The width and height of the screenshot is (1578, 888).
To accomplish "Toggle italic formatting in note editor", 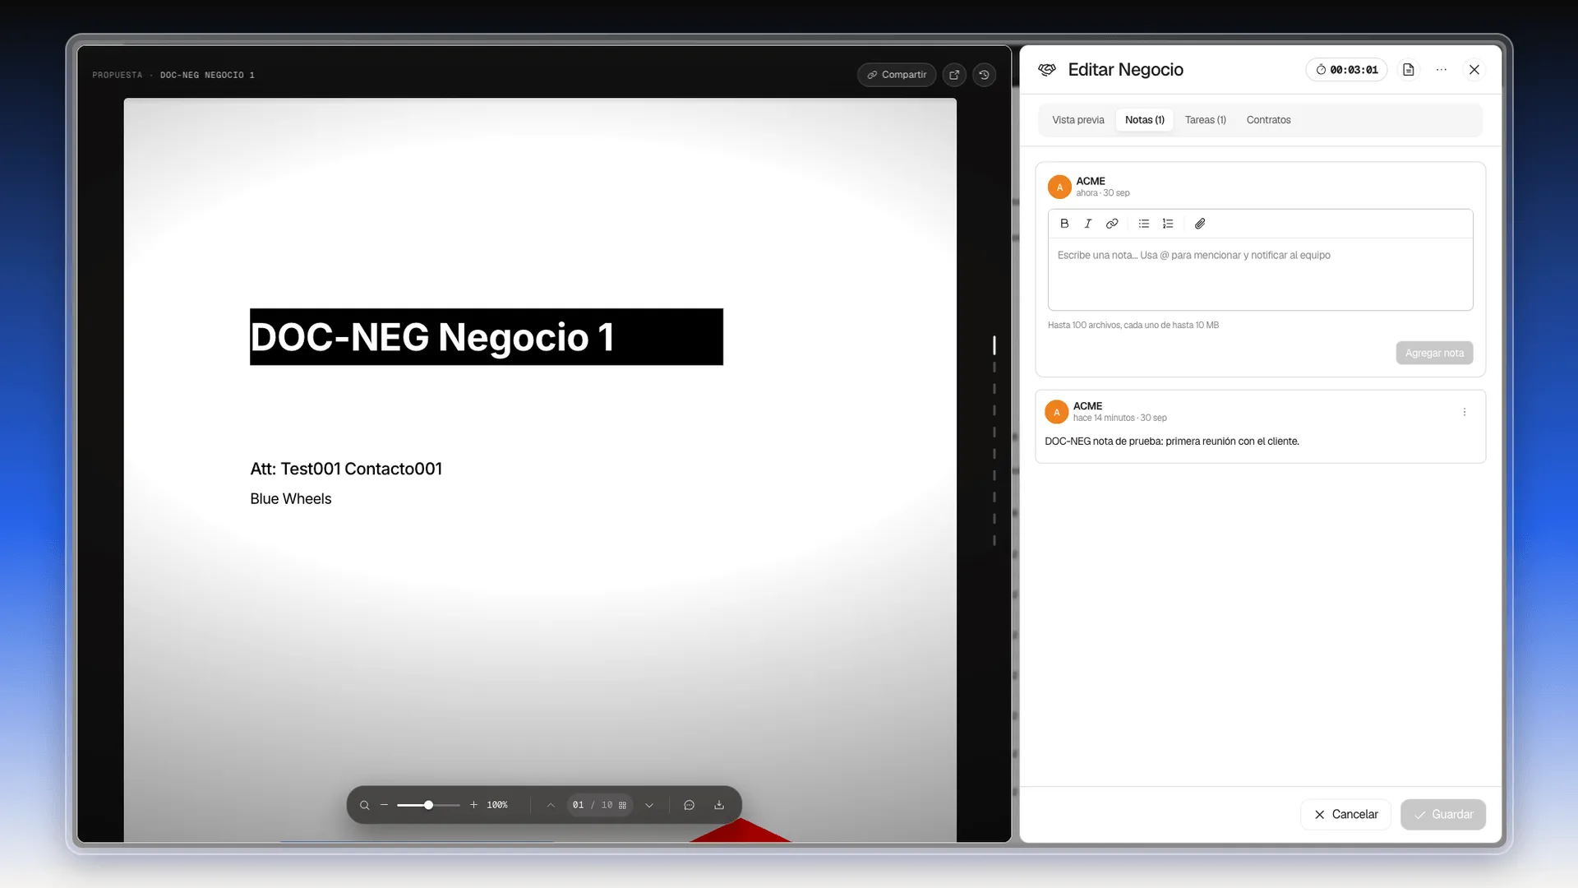I will (x=1088, y=224).
